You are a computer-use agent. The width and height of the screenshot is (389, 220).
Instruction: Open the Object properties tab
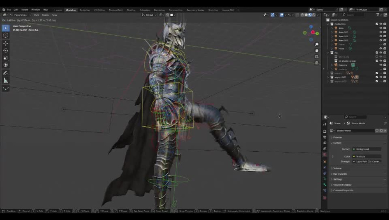325,161
